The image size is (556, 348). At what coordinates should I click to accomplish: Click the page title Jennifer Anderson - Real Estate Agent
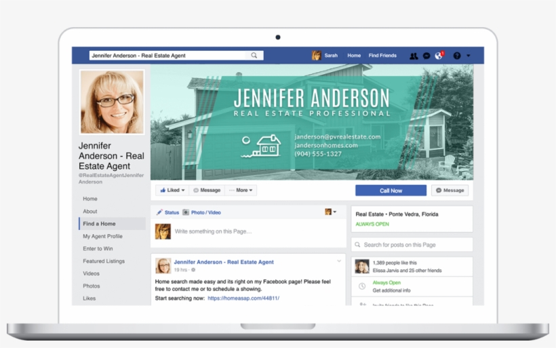[111, 156]
